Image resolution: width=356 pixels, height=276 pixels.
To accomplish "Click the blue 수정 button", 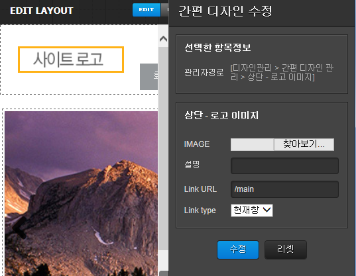I will [238, 250].
